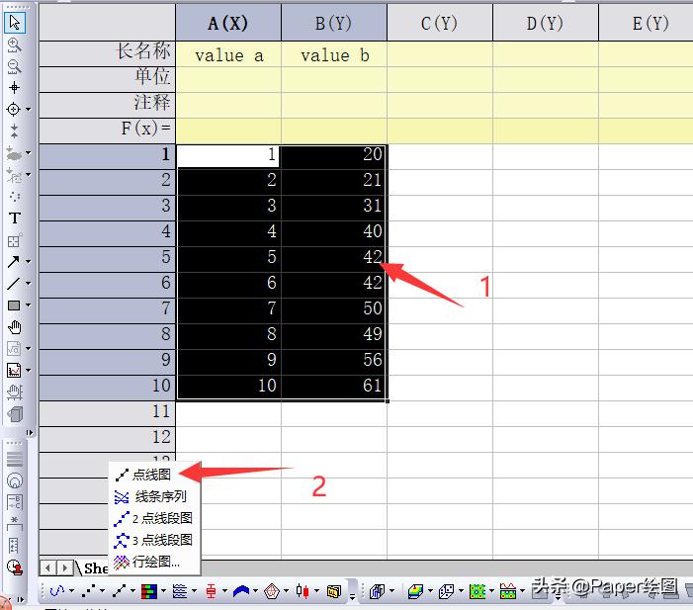Image resolution: width=693 pixels, height=610 pixels.
Task: Click column header E(Y)
Action: click(646, 23)
